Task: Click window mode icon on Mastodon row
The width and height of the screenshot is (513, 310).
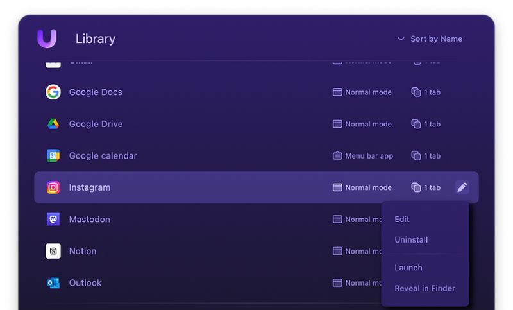Action: [337, 220]
